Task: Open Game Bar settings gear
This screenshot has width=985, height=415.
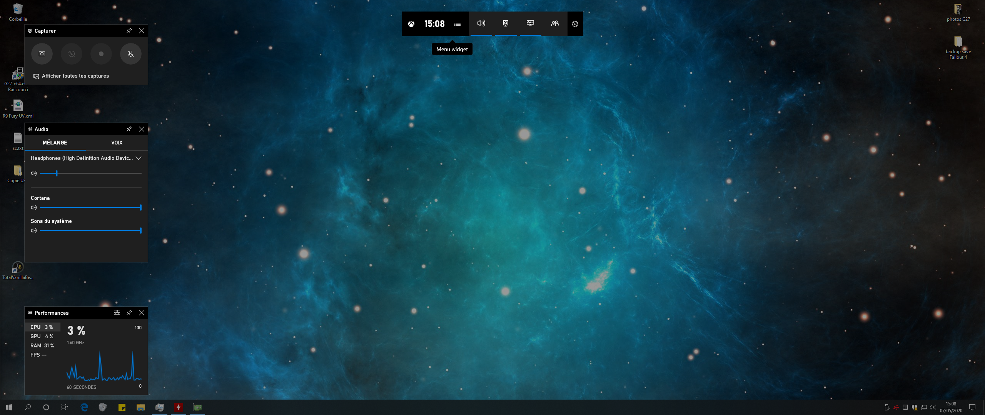Action: pos(575,24)
